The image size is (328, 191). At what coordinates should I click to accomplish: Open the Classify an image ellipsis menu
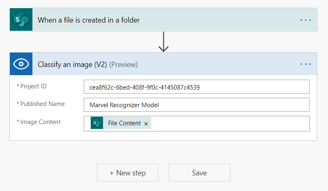point(305,64)
